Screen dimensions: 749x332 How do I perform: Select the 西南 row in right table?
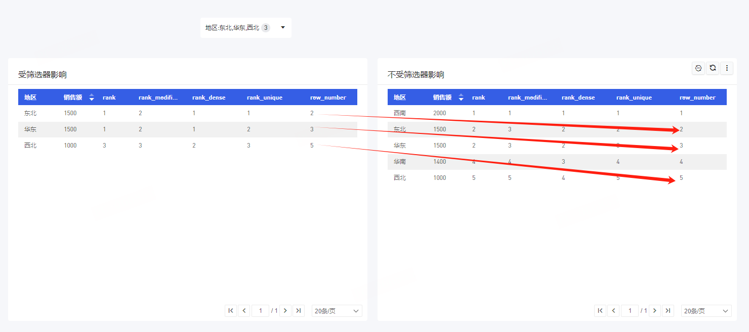tap(400, 113)
